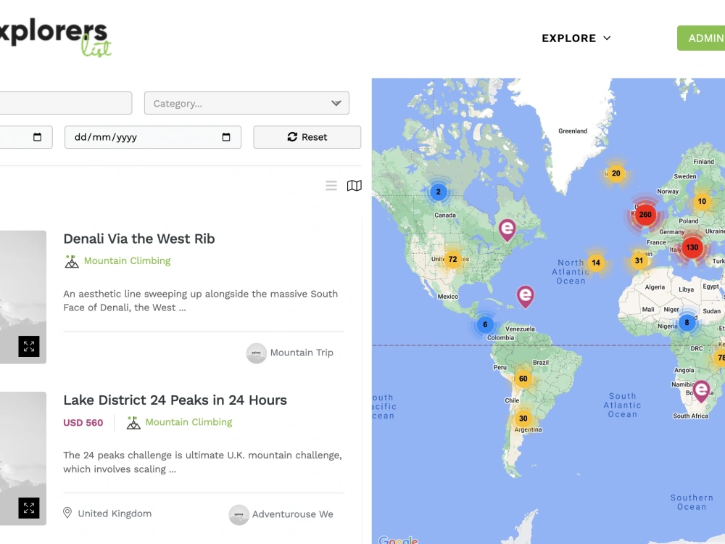The width and height of the screenshot is (725, 544).
Task: Click the Greenland label on the map
Action: (573, 131)
